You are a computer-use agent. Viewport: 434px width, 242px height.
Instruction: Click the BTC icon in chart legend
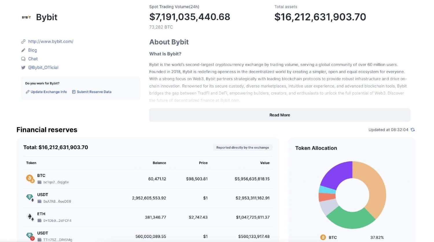(323, 237)
